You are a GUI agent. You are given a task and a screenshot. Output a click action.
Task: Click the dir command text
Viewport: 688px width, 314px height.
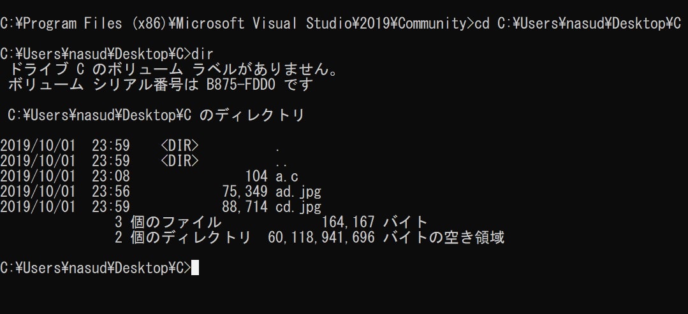coord(203,54)
